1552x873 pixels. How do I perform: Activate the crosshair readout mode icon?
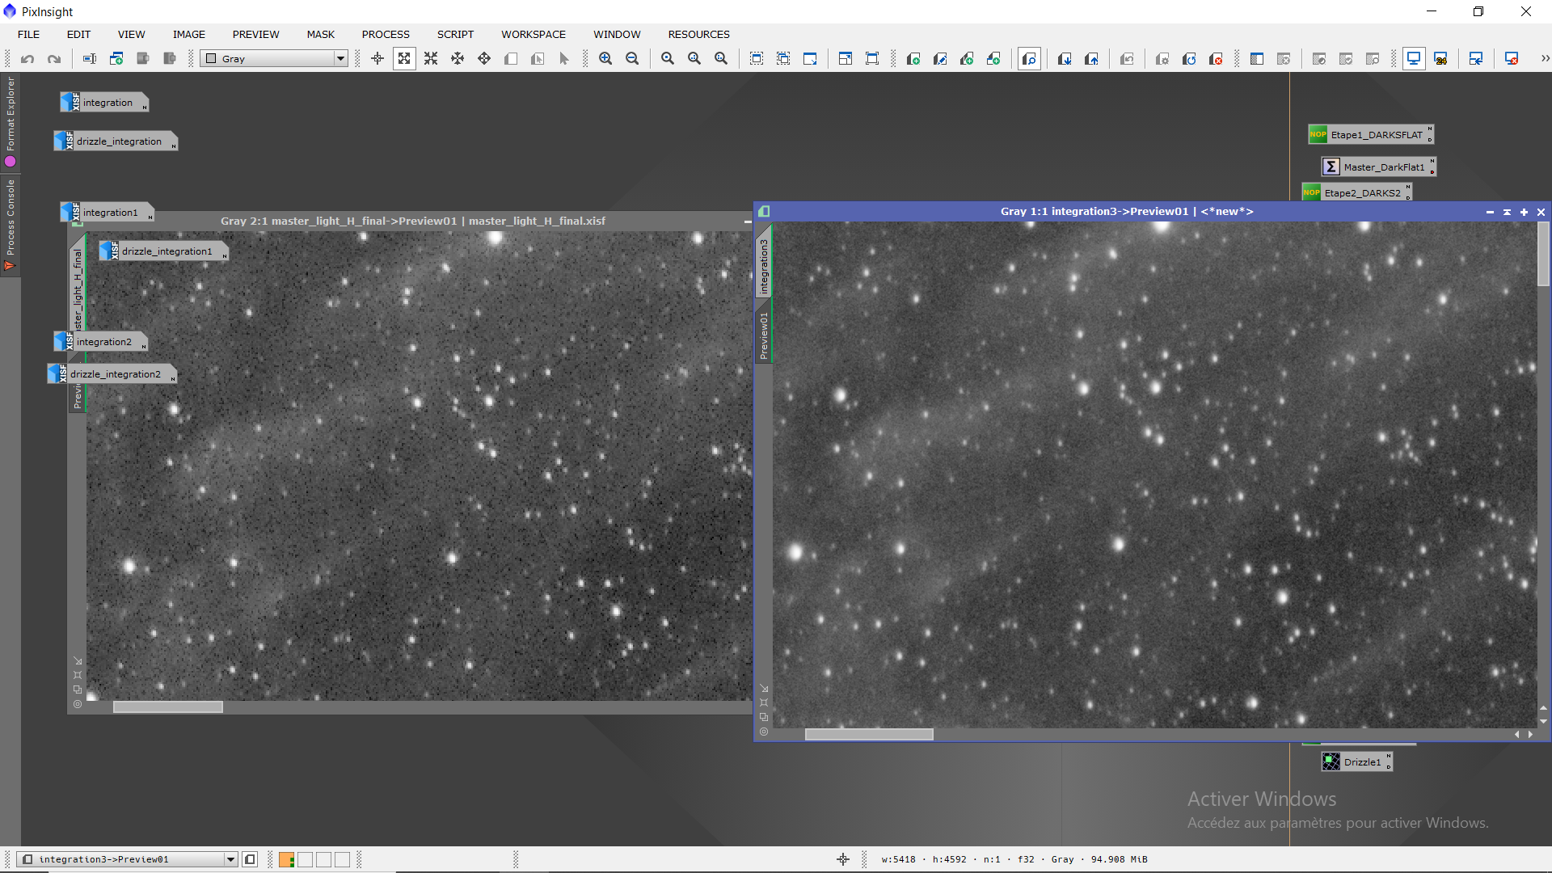377,59
